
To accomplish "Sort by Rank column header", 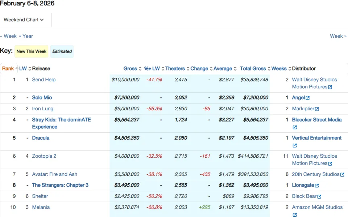I will 10,69.
